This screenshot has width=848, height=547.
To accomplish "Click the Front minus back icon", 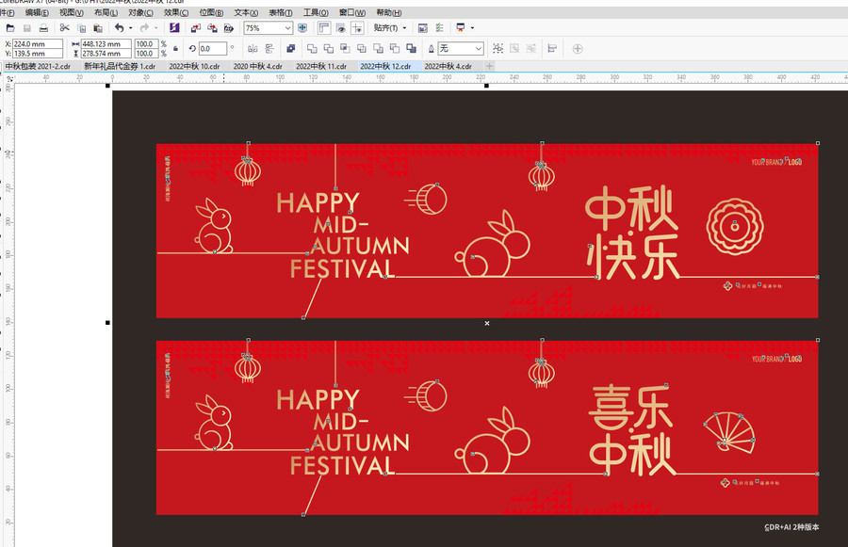I will (x=378, y=49).
